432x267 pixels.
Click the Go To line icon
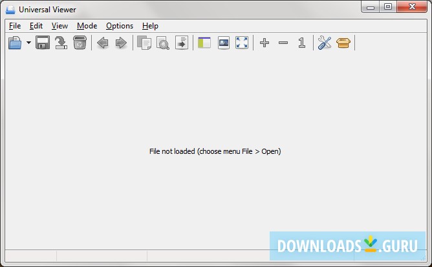(182, 43)
